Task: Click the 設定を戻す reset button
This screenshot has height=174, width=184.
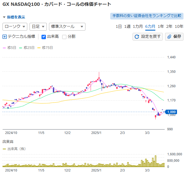Action: (148, 37)
